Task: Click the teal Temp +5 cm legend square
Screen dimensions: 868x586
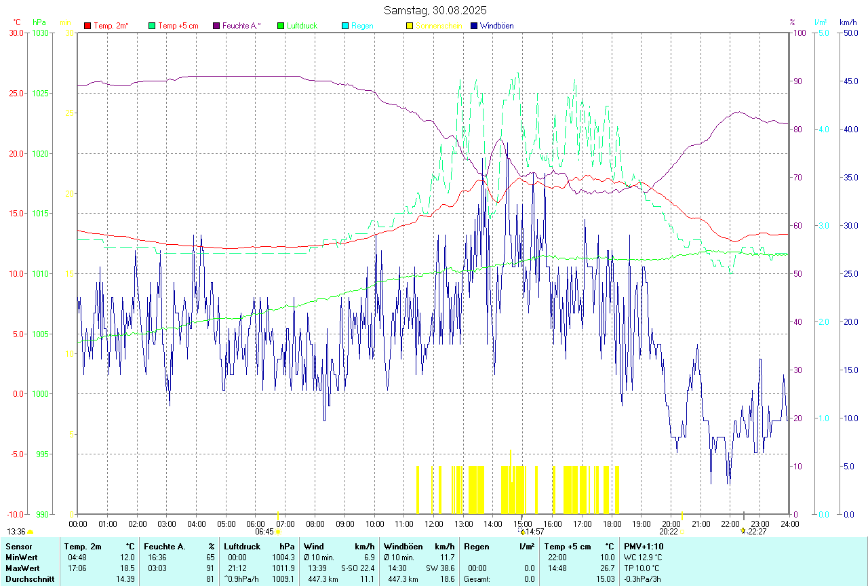Action: 152,26
